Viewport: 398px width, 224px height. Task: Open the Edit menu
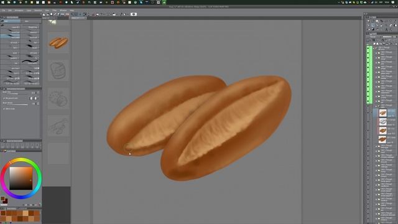point(10,11)
